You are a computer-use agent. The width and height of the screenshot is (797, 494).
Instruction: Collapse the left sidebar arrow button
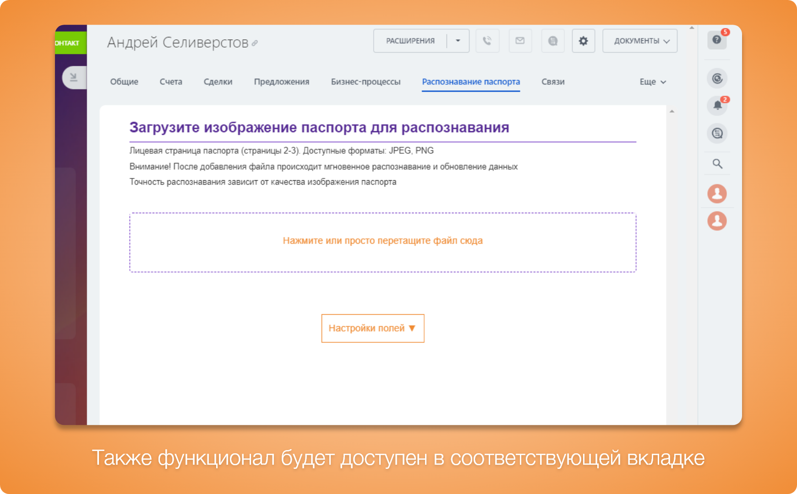(73, 77)
